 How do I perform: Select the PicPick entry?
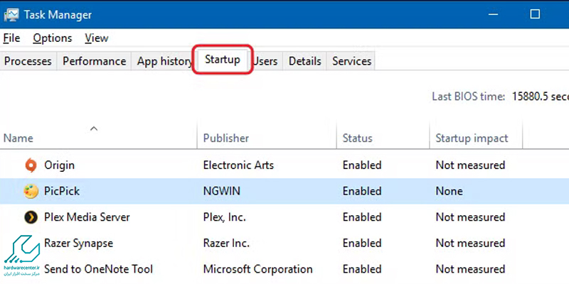pyautogui.click(x=62, y=191)
